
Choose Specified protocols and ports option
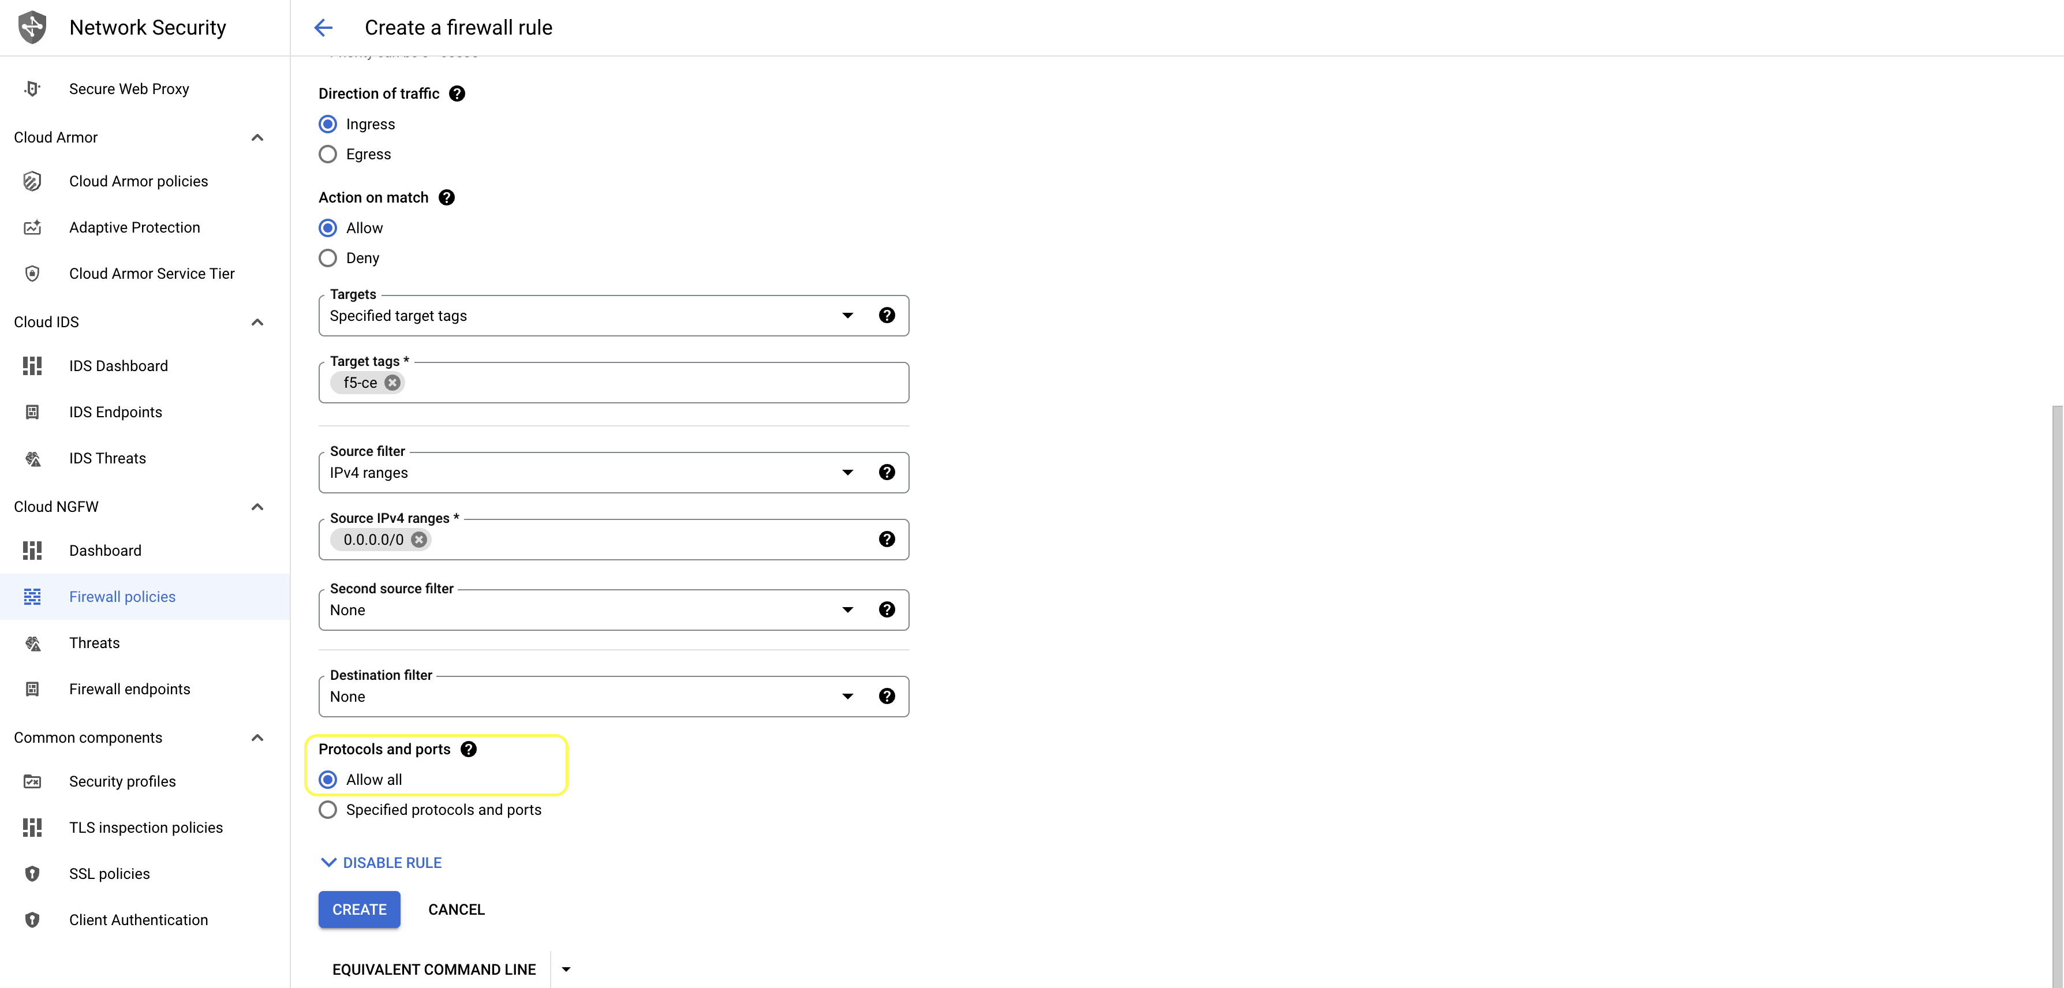(328, 810)
